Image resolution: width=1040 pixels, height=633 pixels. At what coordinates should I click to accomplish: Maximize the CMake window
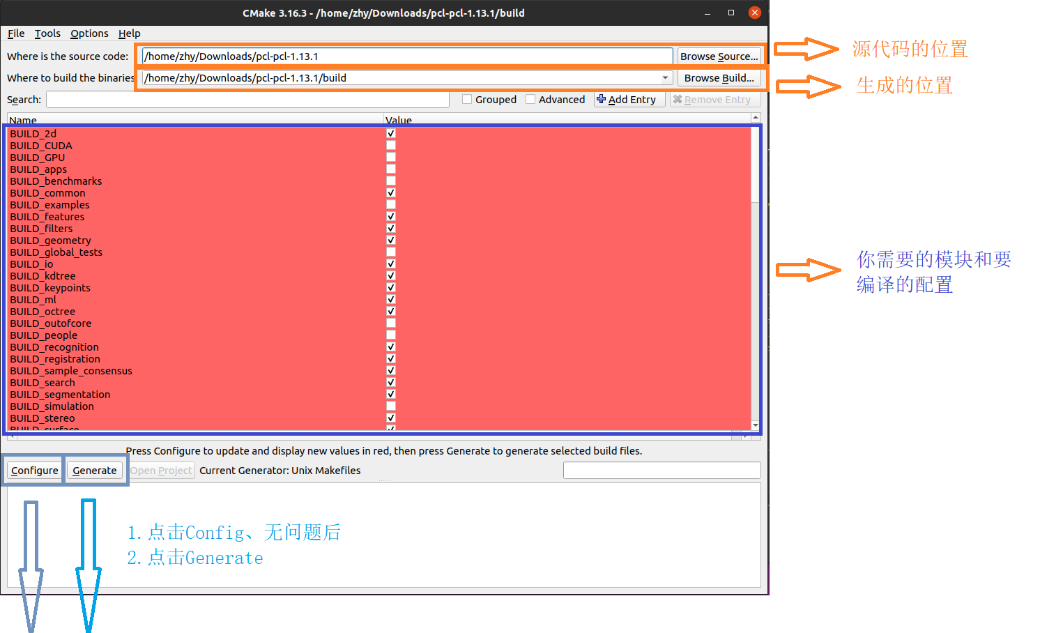pyautogui.click(x=731, y=13)
